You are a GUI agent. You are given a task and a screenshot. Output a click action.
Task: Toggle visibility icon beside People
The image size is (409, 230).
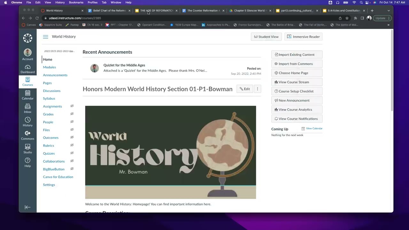pos(72,122)
